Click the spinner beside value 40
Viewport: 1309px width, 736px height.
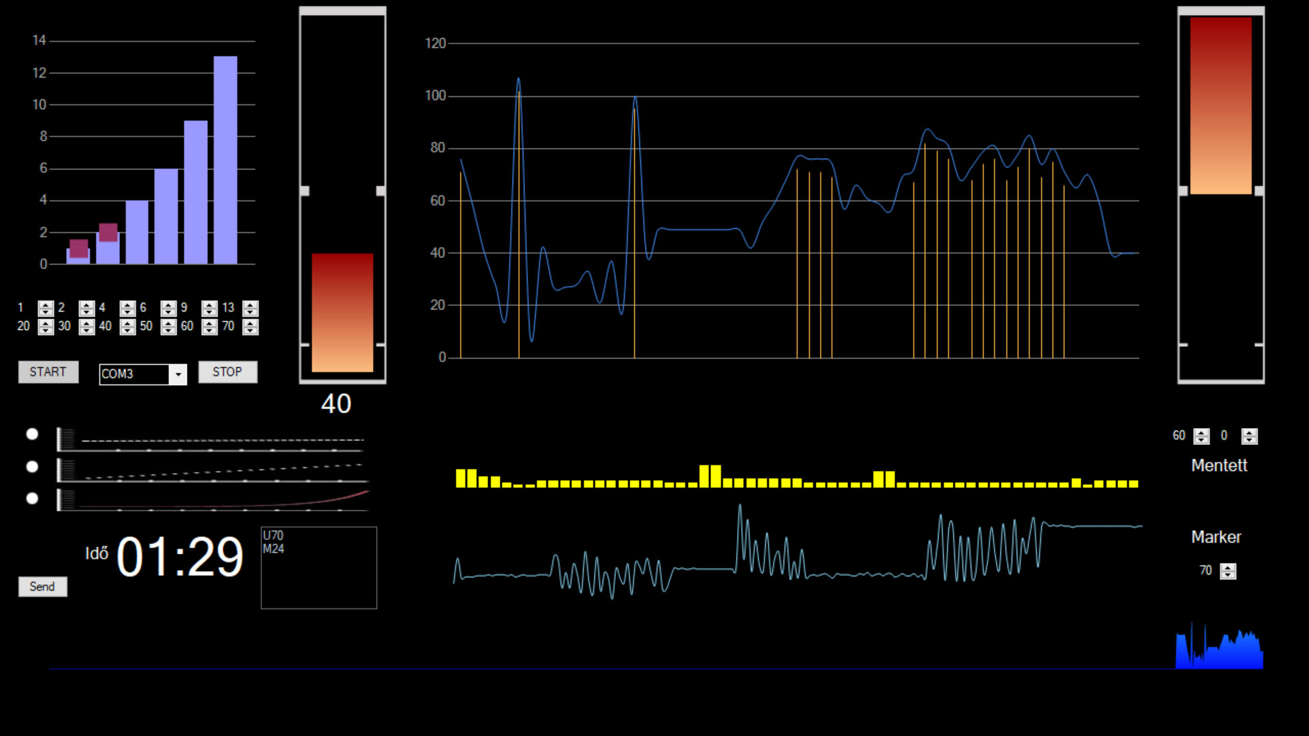pos(127,327)
